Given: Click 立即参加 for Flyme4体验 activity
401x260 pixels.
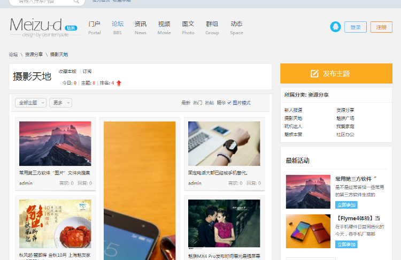Looking at the screenshot, I should 346,244.
